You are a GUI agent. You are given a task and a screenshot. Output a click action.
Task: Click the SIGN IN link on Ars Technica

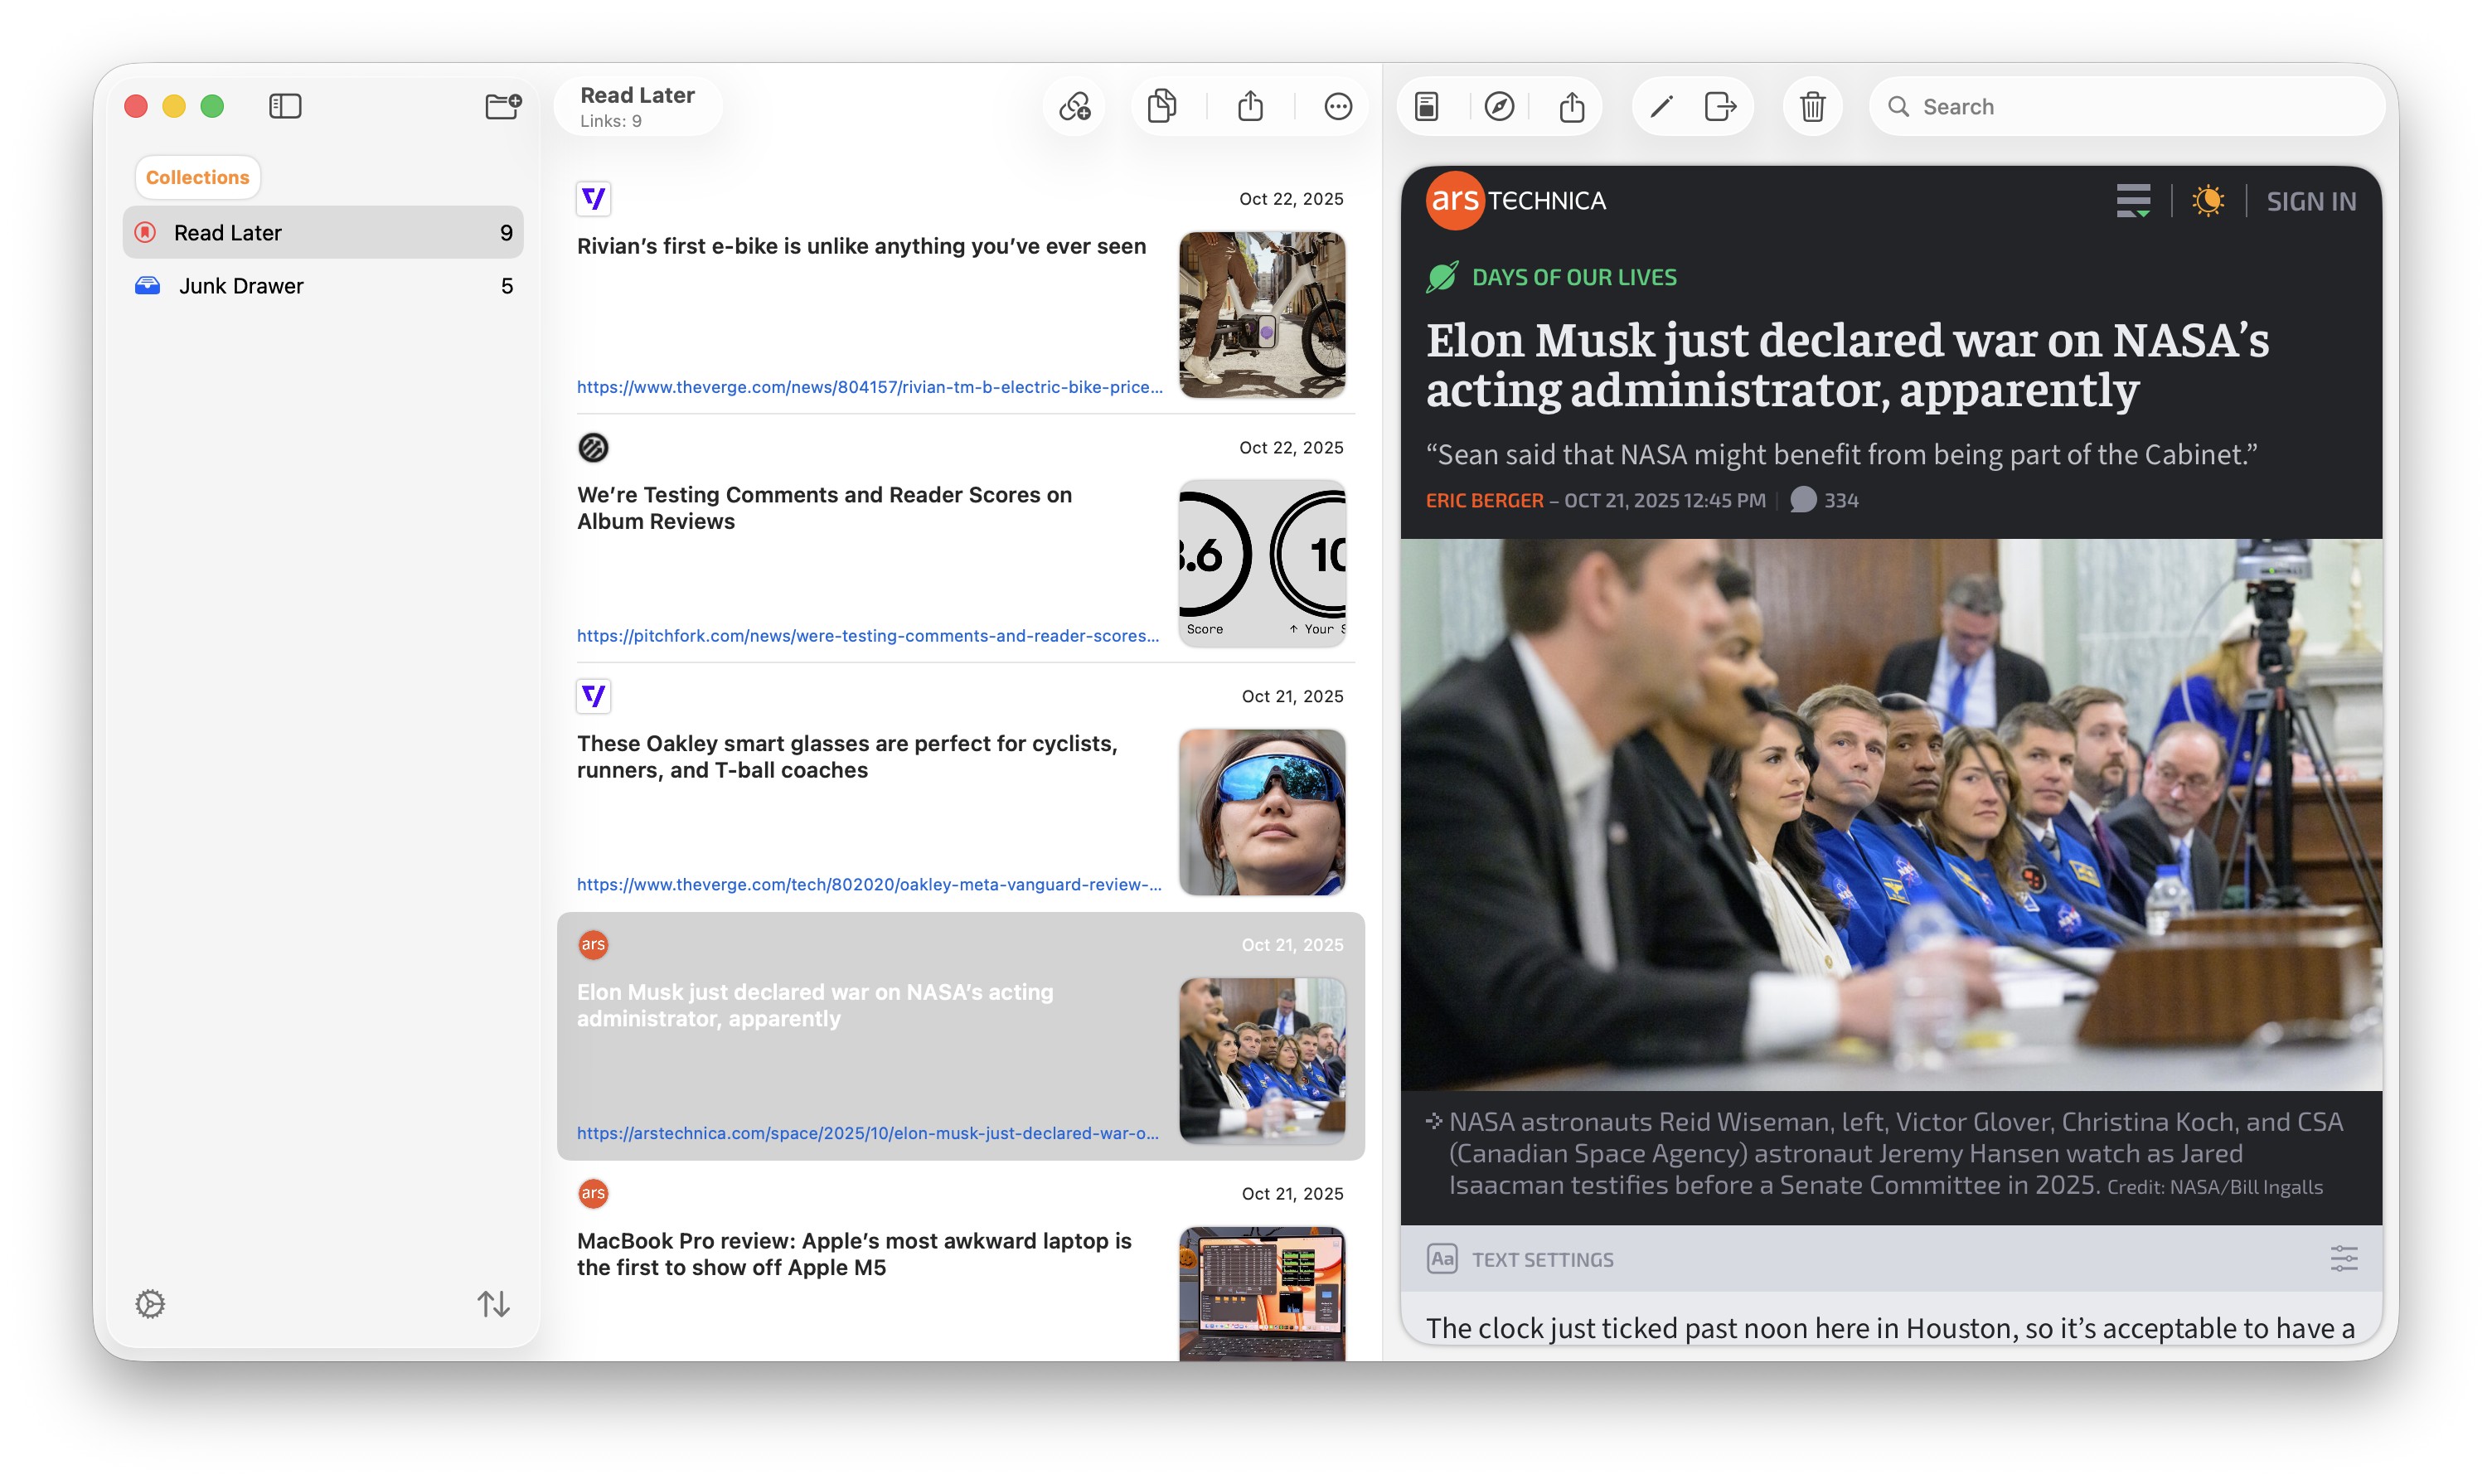point(2311,200)
